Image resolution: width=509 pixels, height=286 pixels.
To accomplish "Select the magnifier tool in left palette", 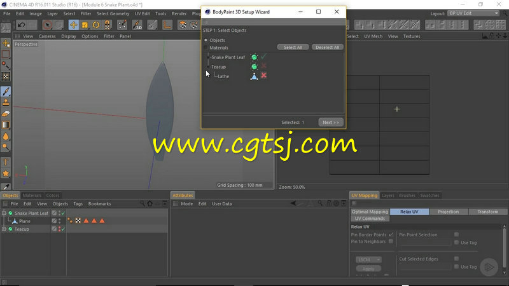I will [6, 147].
